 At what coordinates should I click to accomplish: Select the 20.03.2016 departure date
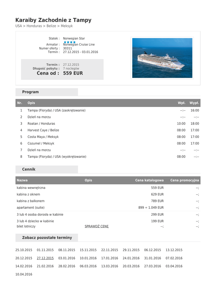131,266
